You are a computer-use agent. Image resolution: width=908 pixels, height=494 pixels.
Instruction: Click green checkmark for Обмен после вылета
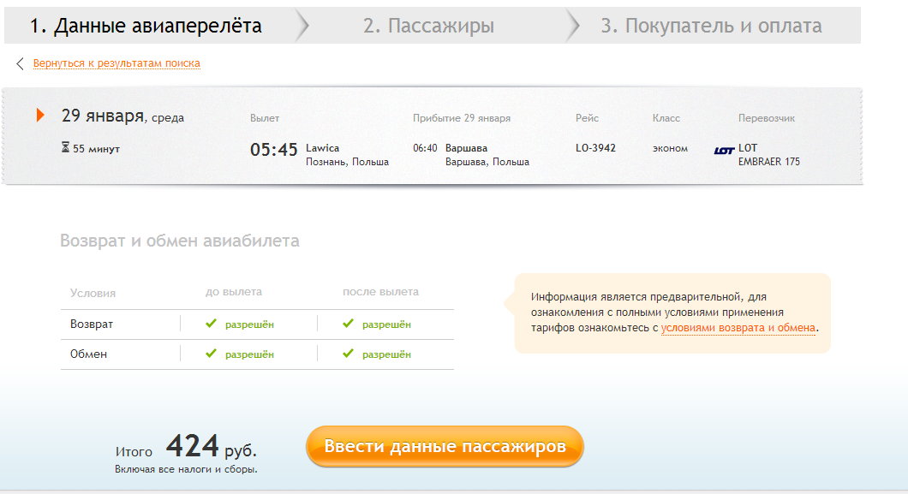[x=348, y=354]
